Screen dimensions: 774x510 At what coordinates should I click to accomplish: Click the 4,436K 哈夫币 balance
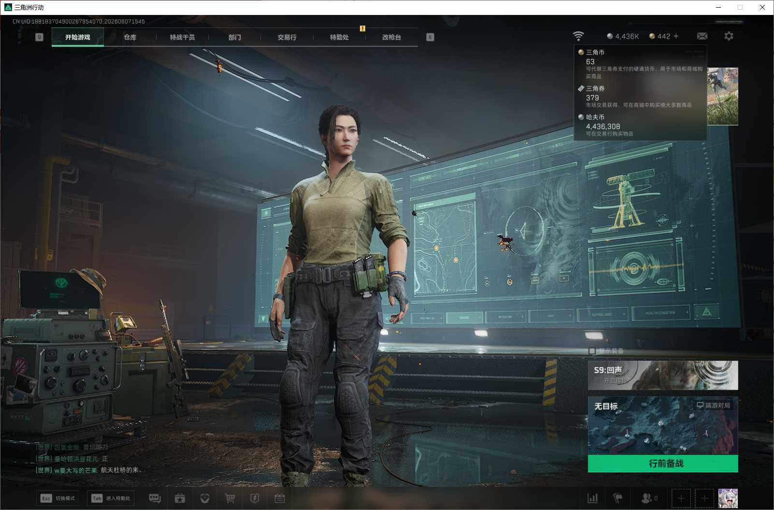[623, 36]
